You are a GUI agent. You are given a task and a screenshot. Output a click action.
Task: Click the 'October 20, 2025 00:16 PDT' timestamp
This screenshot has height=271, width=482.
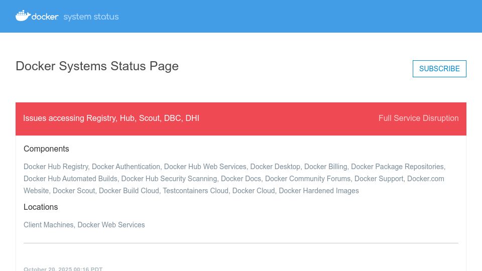click(x=63, y=269)
